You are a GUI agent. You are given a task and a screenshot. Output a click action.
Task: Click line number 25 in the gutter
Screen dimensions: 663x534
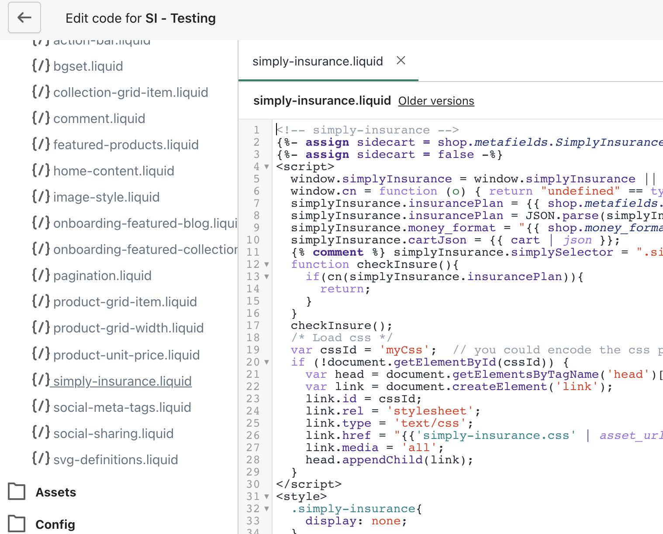(x=253, y=423)
